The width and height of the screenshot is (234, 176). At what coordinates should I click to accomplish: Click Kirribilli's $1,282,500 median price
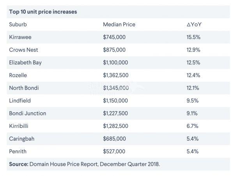[x=116, y=126]
